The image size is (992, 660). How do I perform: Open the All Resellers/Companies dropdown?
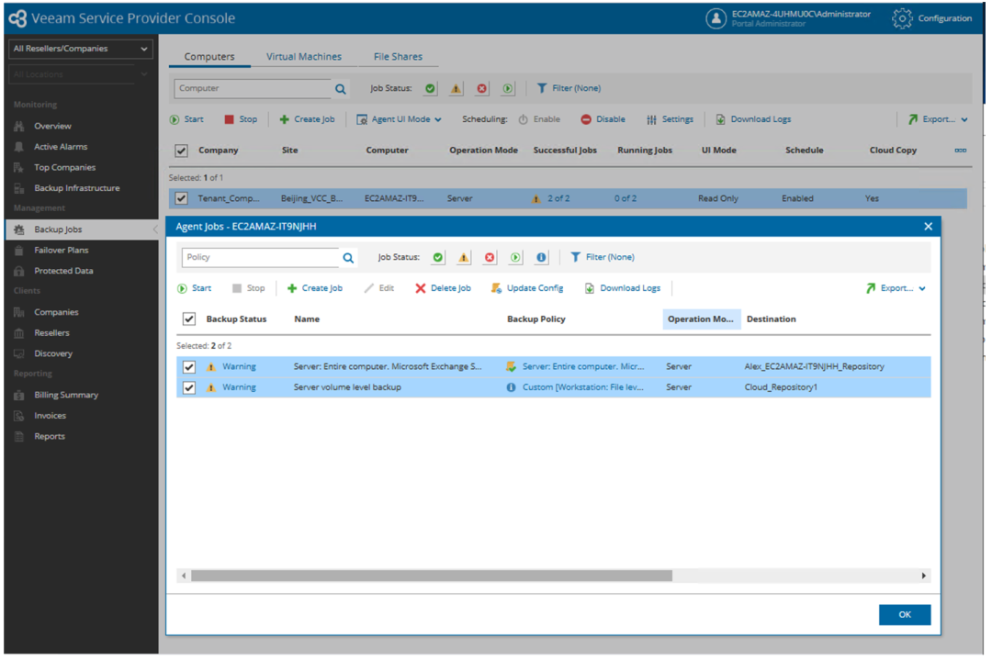point(80,49)
